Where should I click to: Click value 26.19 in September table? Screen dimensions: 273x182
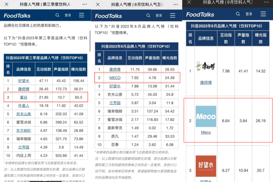click(x=261, y=121)
